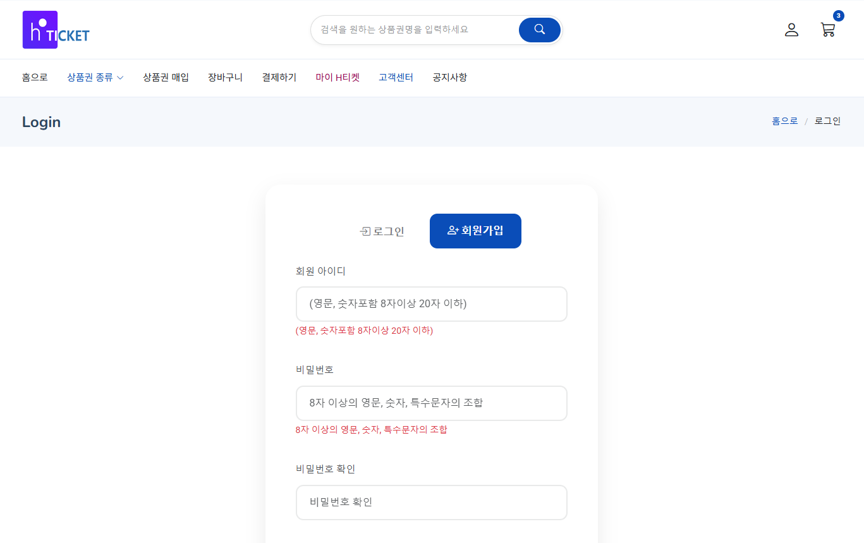This screenshot has height=543, width=864.
Task: Open the user account icon
Action: coord(791,30)
